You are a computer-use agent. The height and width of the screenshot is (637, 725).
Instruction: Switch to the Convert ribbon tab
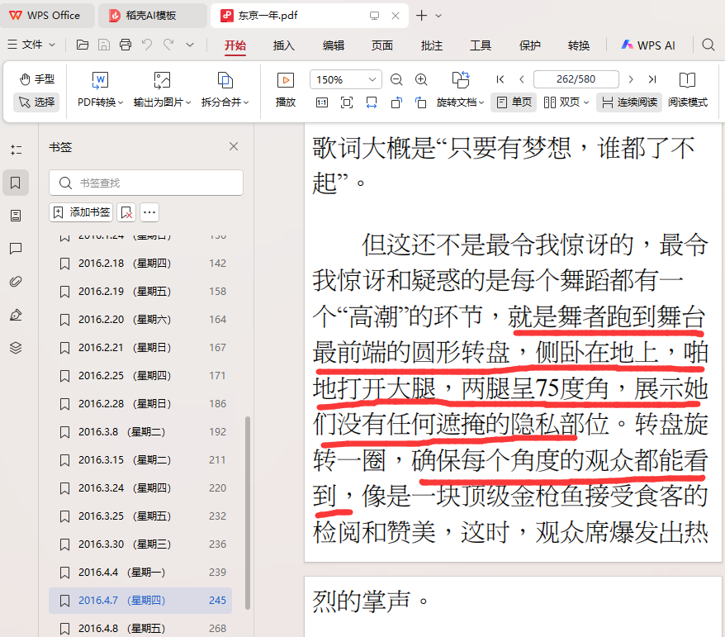[578, 45]
